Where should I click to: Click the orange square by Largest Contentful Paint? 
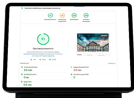pos(71,67)
